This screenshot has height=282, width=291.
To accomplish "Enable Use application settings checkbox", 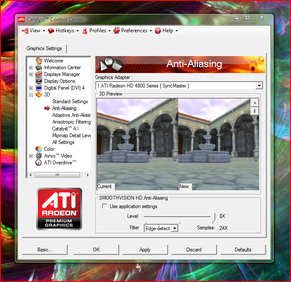I will coord(105,206).
